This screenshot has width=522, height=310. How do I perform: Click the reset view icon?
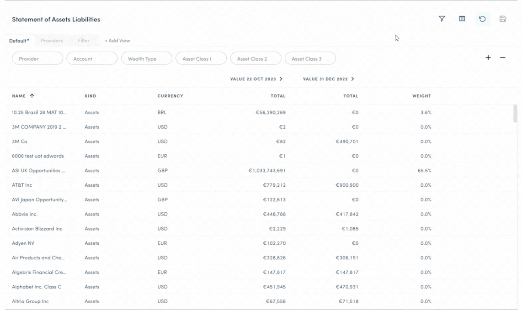(482, 19)
